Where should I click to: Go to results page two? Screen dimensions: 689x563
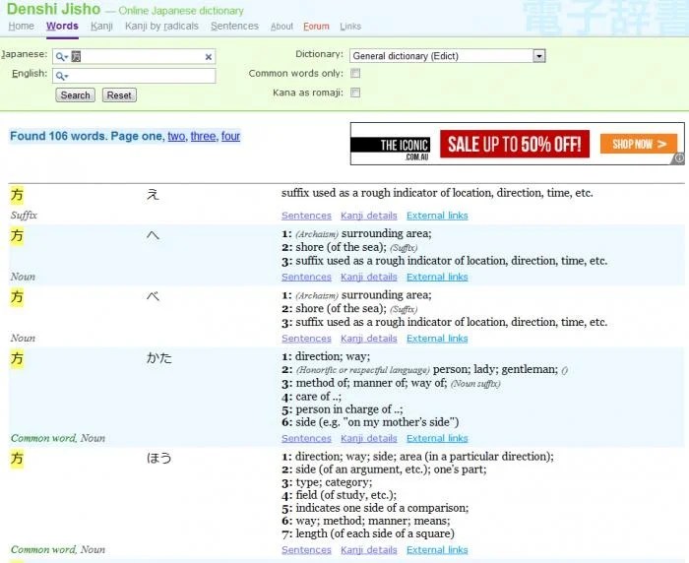point(176,137)
